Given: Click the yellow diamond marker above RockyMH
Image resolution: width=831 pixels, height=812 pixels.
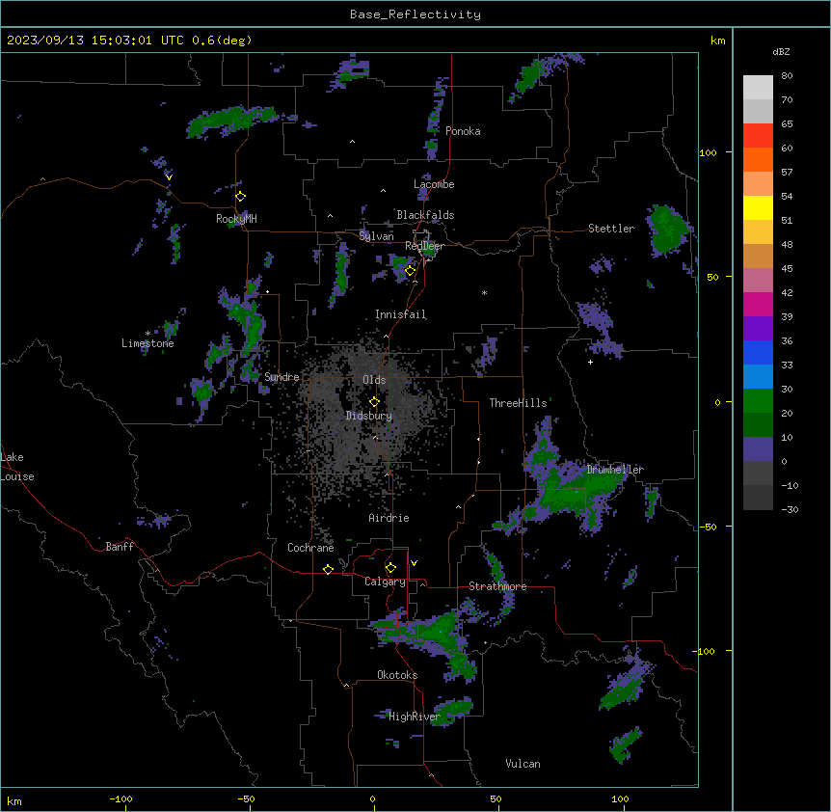Looking at the screenshot, I should click(x=241, y=197).
